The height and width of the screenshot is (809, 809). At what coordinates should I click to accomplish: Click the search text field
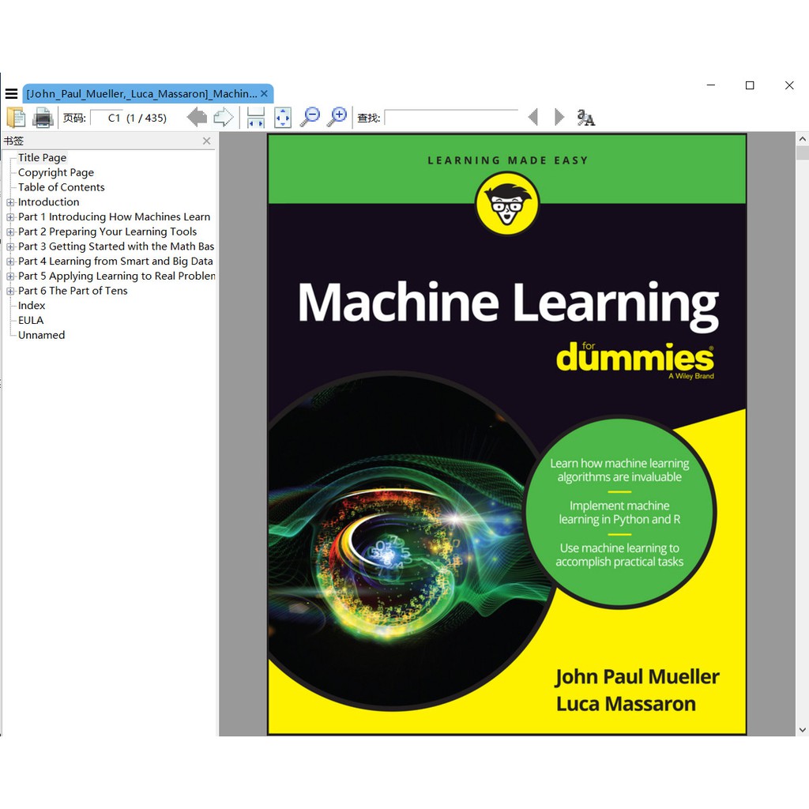(450, 118)
